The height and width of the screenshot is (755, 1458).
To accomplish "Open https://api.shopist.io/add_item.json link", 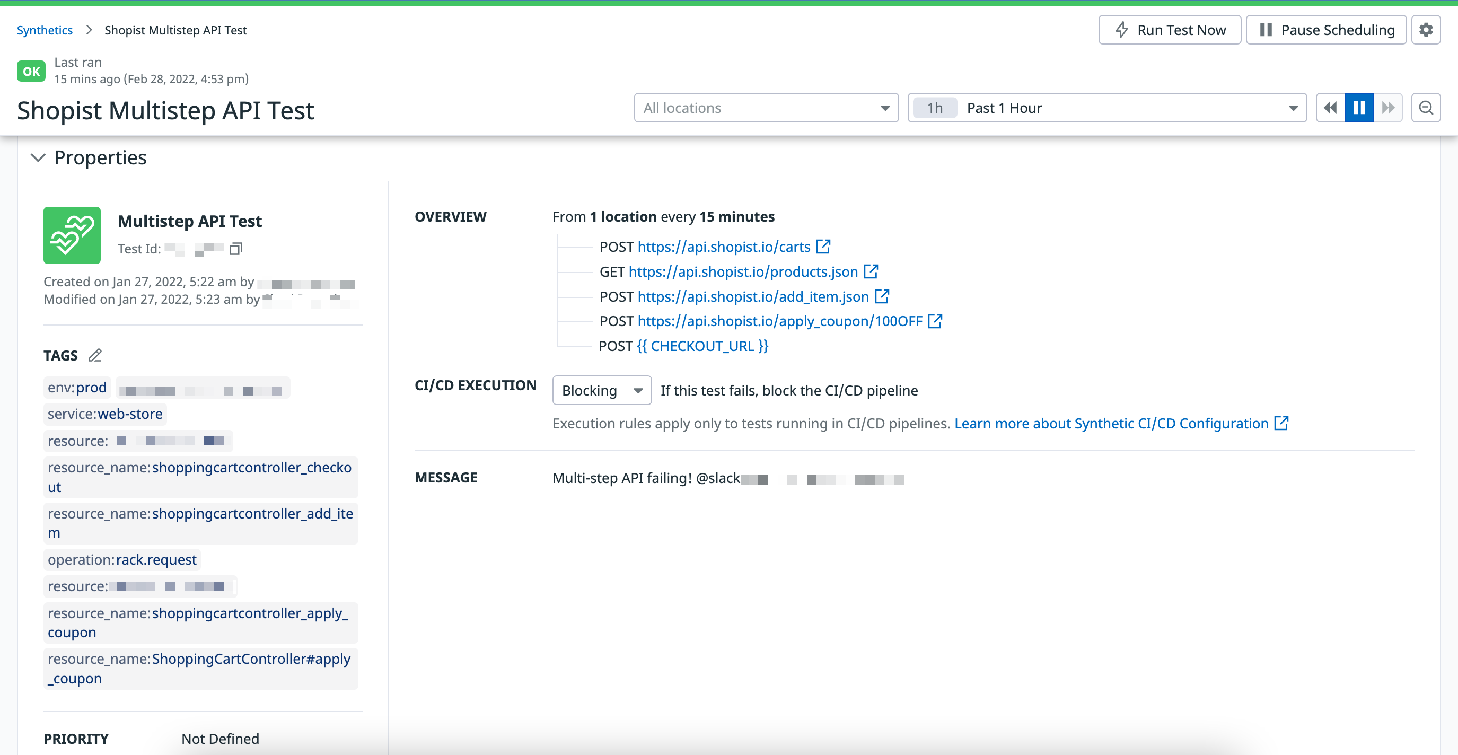I will (753, 296).
